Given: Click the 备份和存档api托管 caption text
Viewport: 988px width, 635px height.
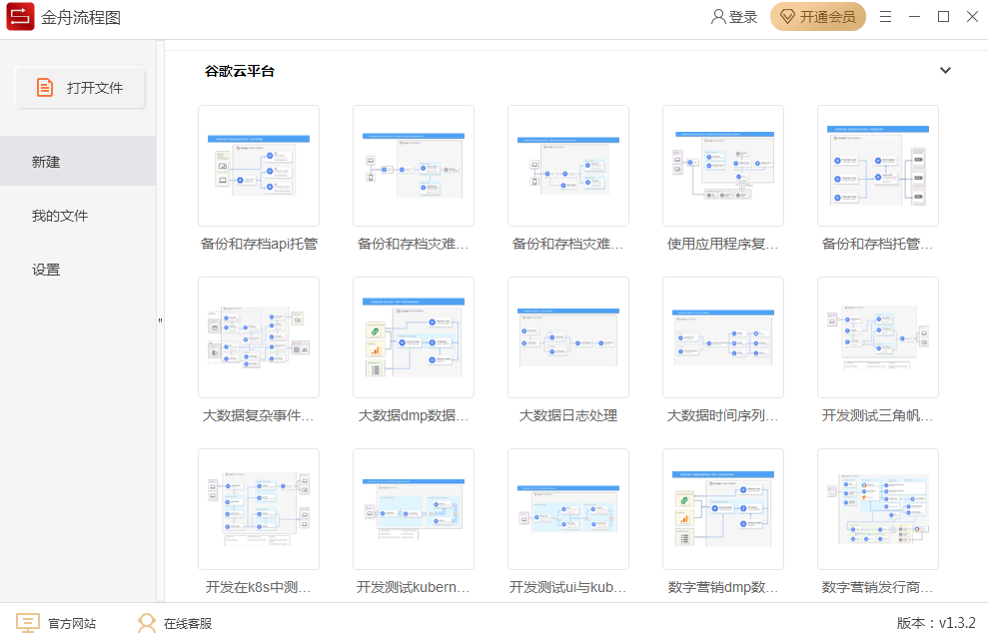Looking at the screenshot, I should [259, 244].
